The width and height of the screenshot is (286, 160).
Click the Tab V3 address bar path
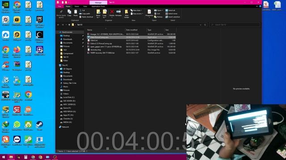80,25
